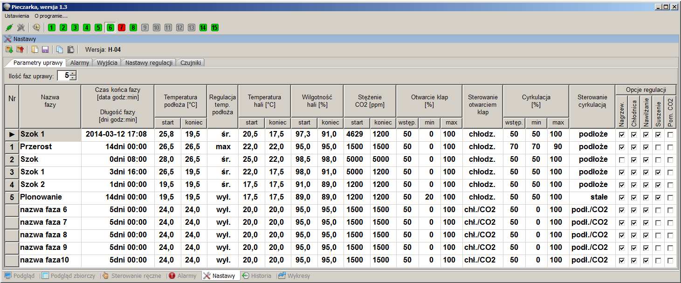Go to Podgląd view in bottom bar
The height and width of the screenshot is (283, 681).
(x=20, y=276)
